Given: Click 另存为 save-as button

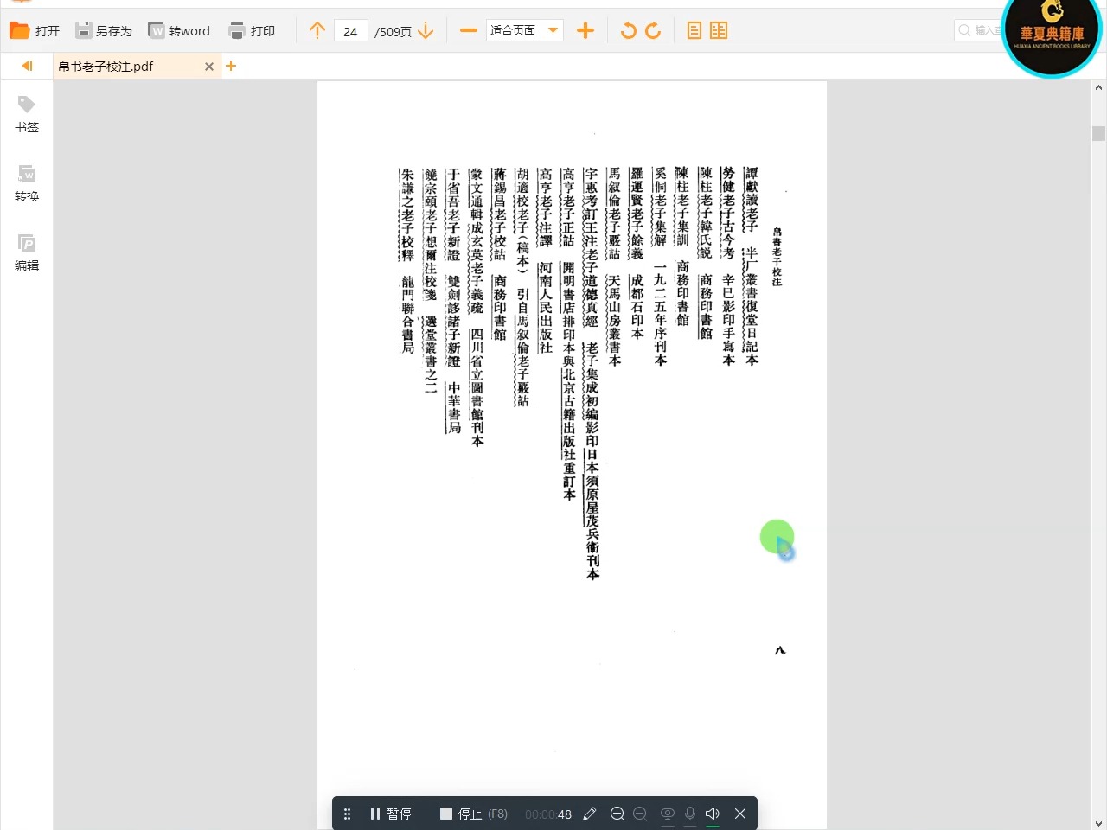Looking at the screenshot, I should click(104, 31).
